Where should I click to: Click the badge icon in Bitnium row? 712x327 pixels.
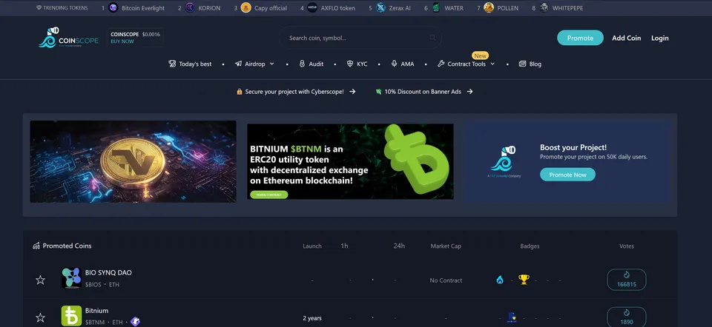(512, 317)
